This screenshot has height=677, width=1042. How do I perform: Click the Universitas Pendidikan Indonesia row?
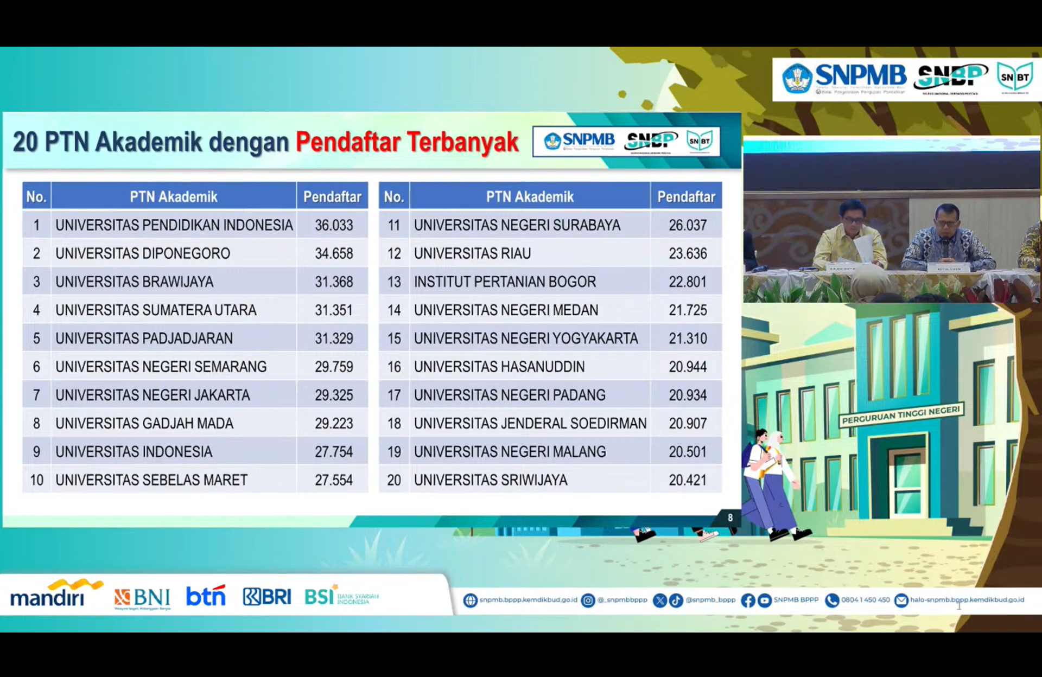point(174,225)
